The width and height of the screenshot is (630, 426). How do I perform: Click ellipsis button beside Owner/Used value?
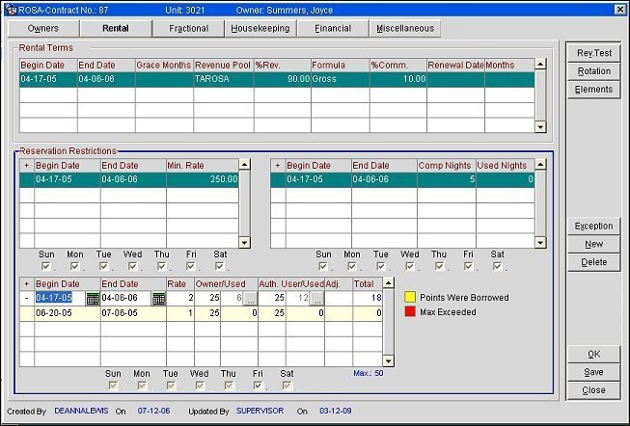[x=250, y=299]
